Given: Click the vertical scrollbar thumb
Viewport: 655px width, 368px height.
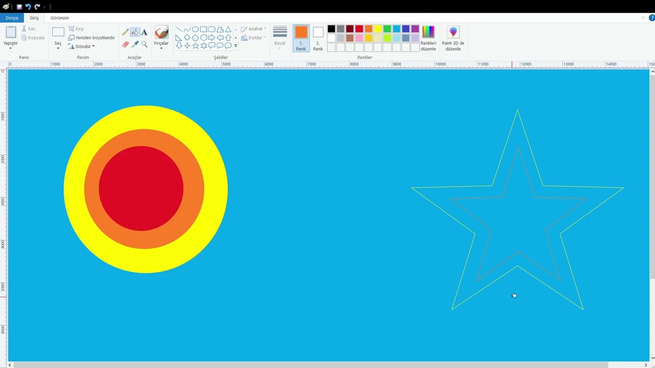Looking at the screenshot, I should pyautogui.click(x=652, y=176).
